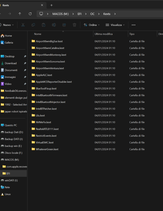
Task: Open the Nuovo dropdown menu
Action: pyautogui.click(x=7, y=25)
